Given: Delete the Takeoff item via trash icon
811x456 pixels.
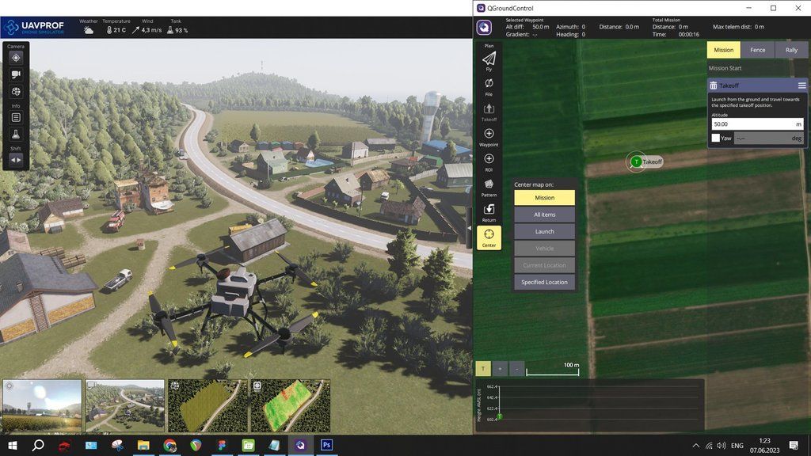Looking at the screenshot, I should pyautogui.click(x=714, y=85).
